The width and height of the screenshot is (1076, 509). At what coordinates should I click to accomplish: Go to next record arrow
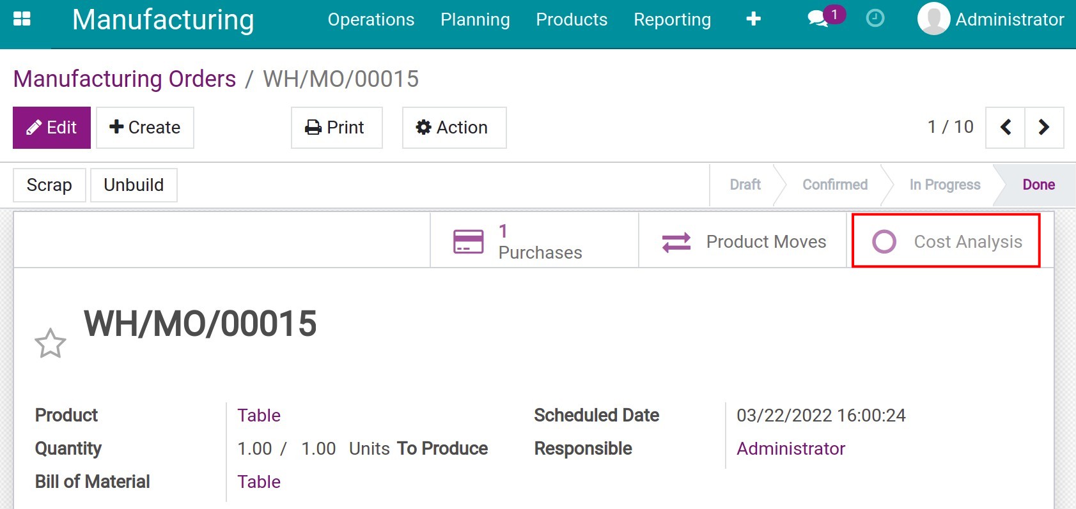1043,127
